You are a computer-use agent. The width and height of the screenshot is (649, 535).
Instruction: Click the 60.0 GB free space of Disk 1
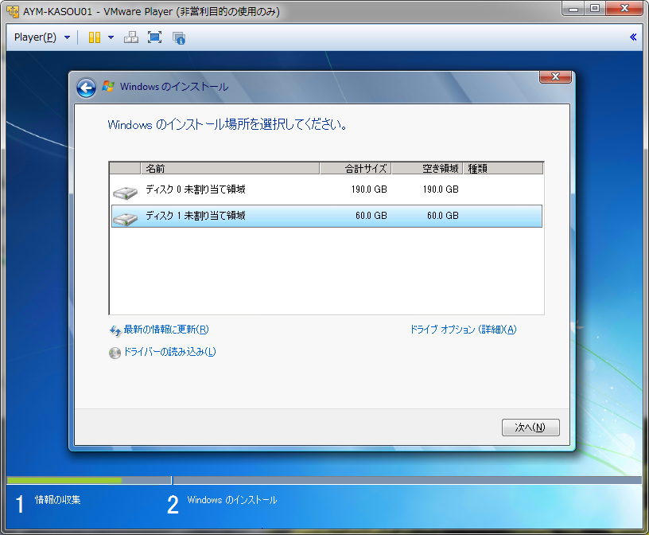coord(443,216)
